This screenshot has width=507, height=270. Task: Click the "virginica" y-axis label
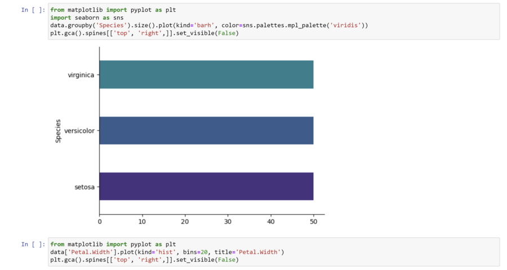[x=81, y=74]
